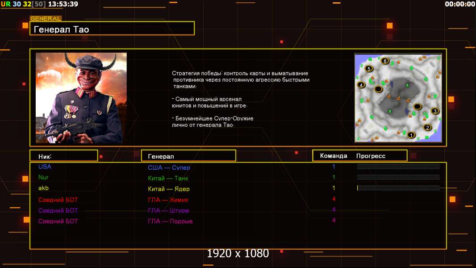
Task: Click the 'Генерал' column header
Action: (188, 155)
